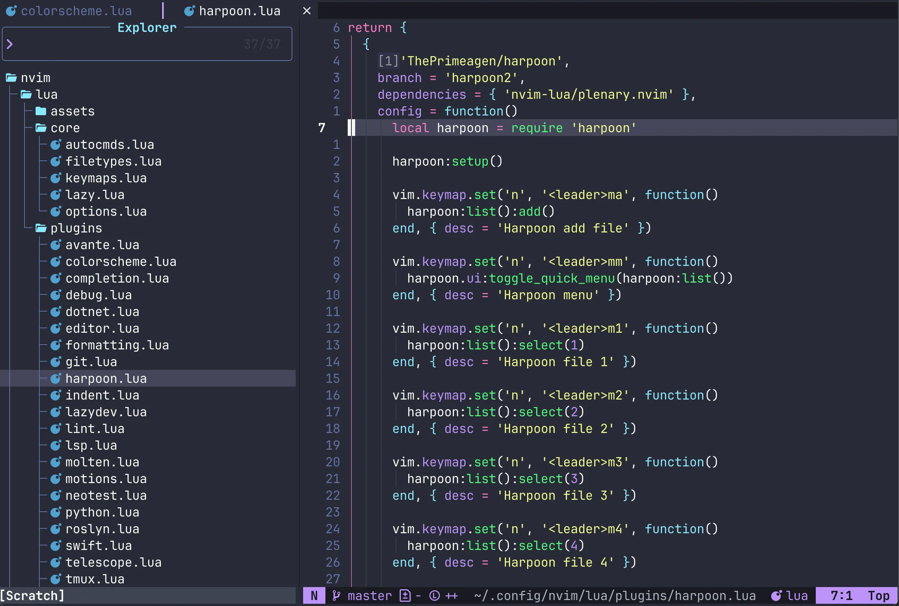The image size is (899, 606).
Task: Click the Explorer prompt chevron icon
Action: coord(10,44)
